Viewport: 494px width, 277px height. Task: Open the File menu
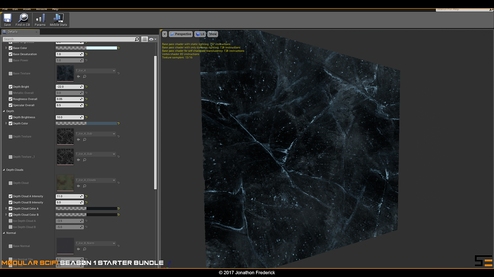(5, 9)
